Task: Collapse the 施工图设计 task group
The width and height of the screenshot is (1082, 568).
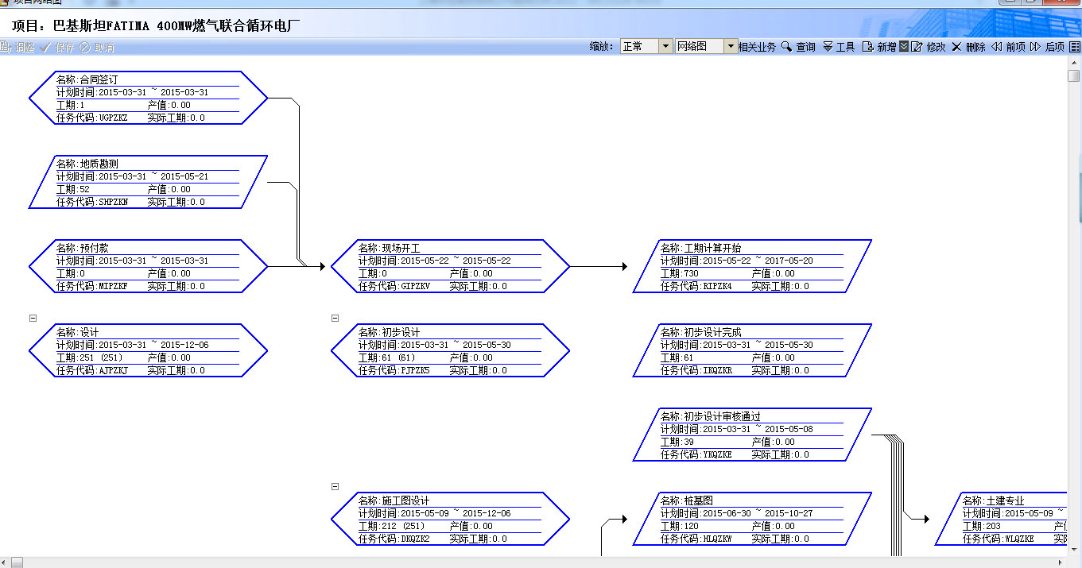Action: (335, 486)
